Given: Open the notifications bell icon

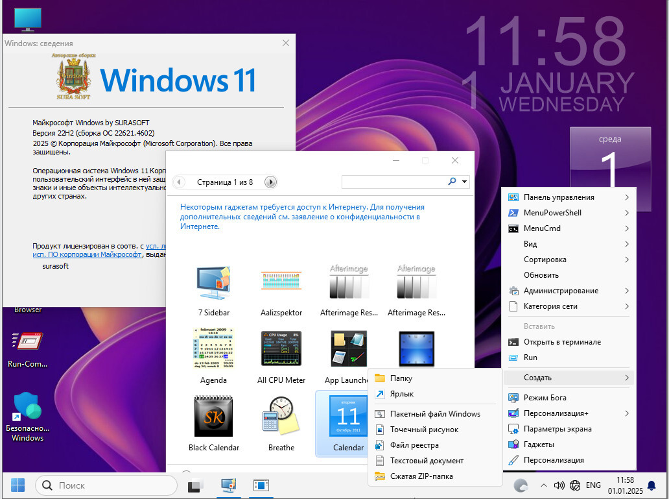Looking at the screenshot, I should coord(651,485).
